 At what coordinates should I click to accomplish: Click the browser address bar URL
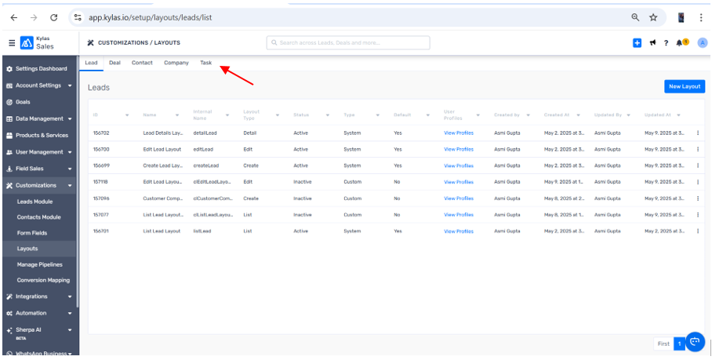151,18
